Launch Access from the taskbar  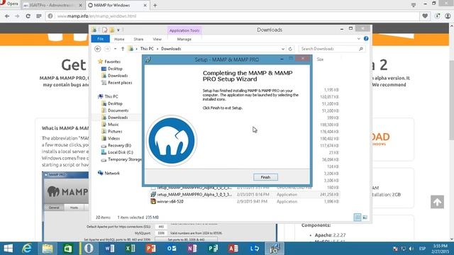233,249
